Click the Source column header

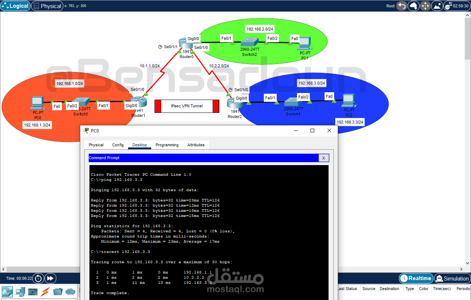point(369,289)
